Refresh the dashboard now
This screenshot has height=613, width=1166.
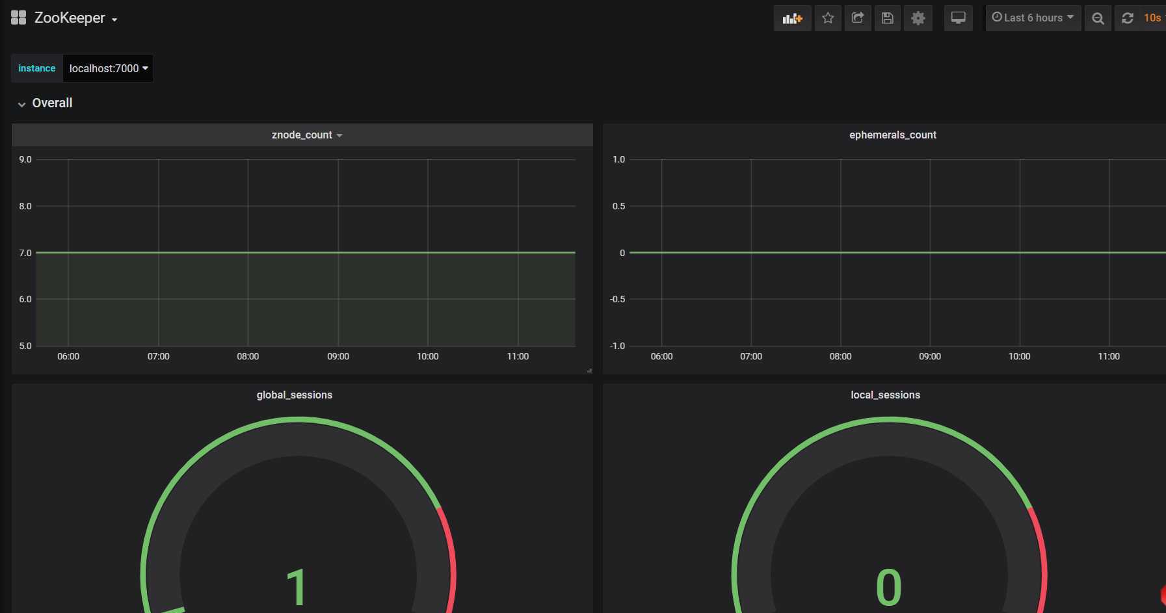[x=1128, y=18]
